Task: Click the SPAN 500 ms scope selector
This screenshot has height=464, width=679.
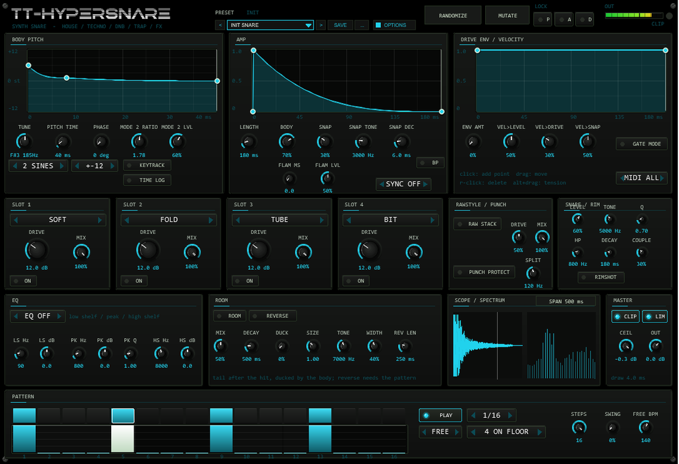Action: point(565,301)
